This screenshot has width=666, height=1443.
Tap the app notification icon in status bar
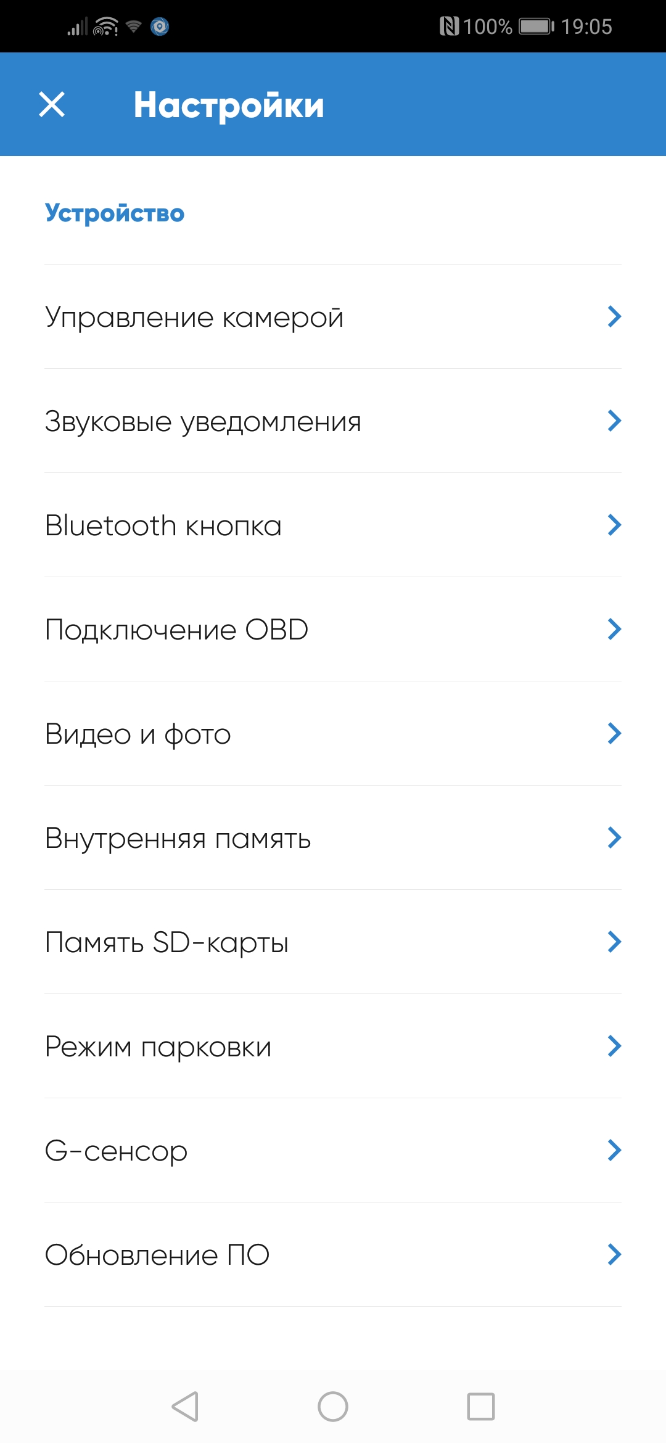click(160, 27)
